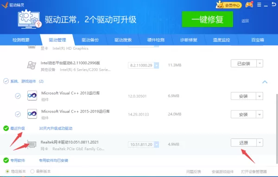Select the 稳定版本 radio button
This screenshot has width=278, height=177.
tap(7, 171)
